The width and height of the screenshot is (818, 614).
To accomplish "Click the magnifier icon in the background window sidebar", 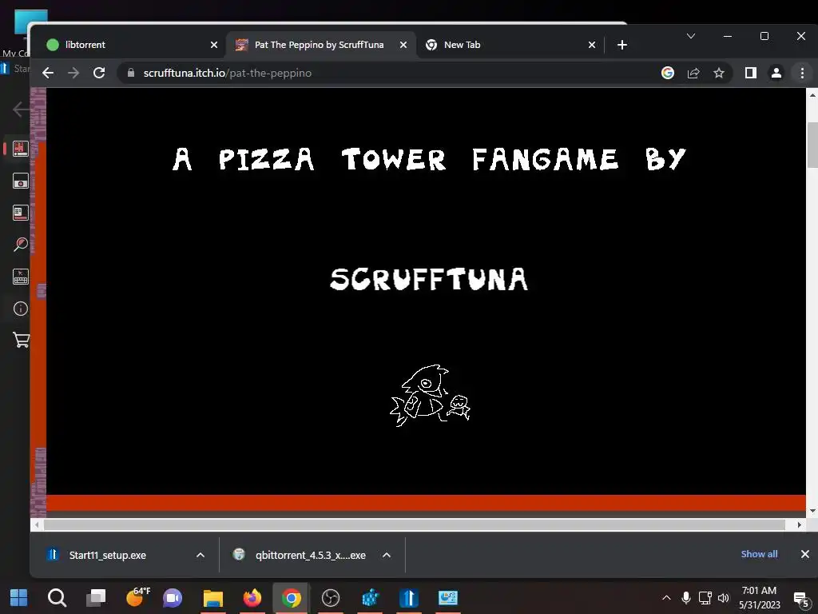I will coord(20,245).
